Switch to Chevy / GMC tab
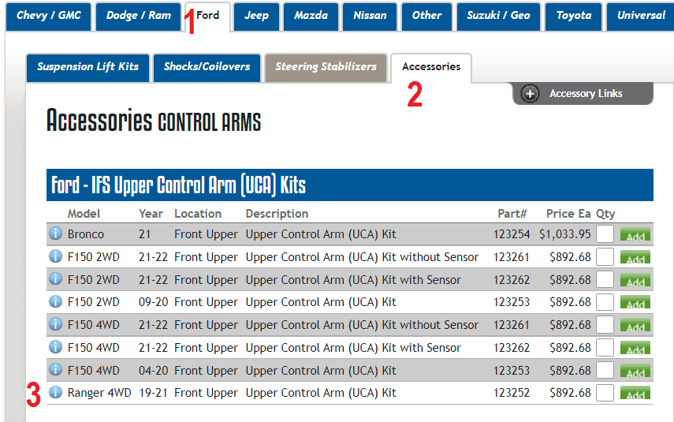 tap(49, 16)
